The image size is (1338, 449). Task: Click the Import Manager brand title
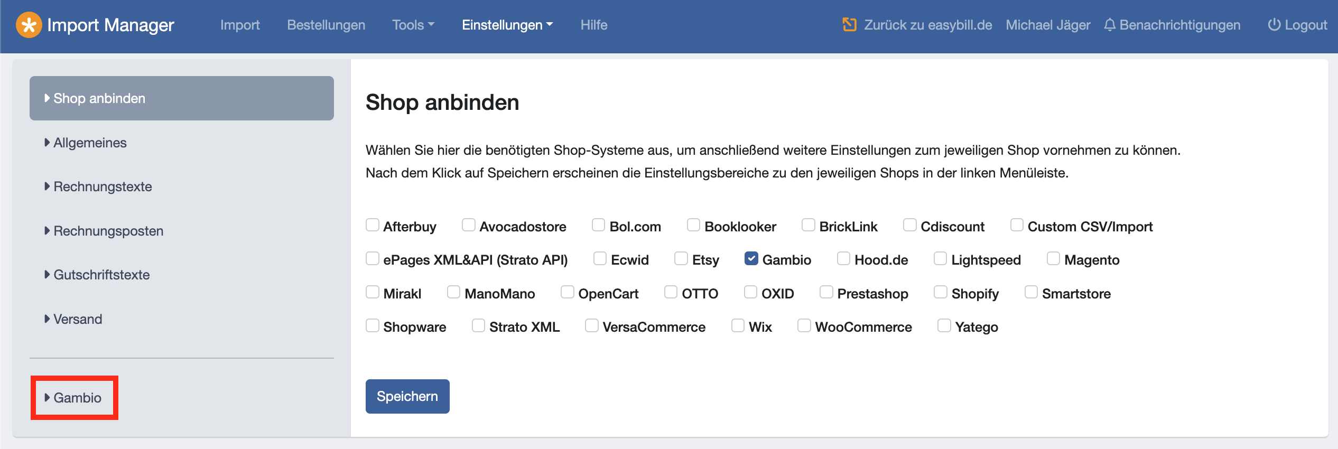pos(110,25)
